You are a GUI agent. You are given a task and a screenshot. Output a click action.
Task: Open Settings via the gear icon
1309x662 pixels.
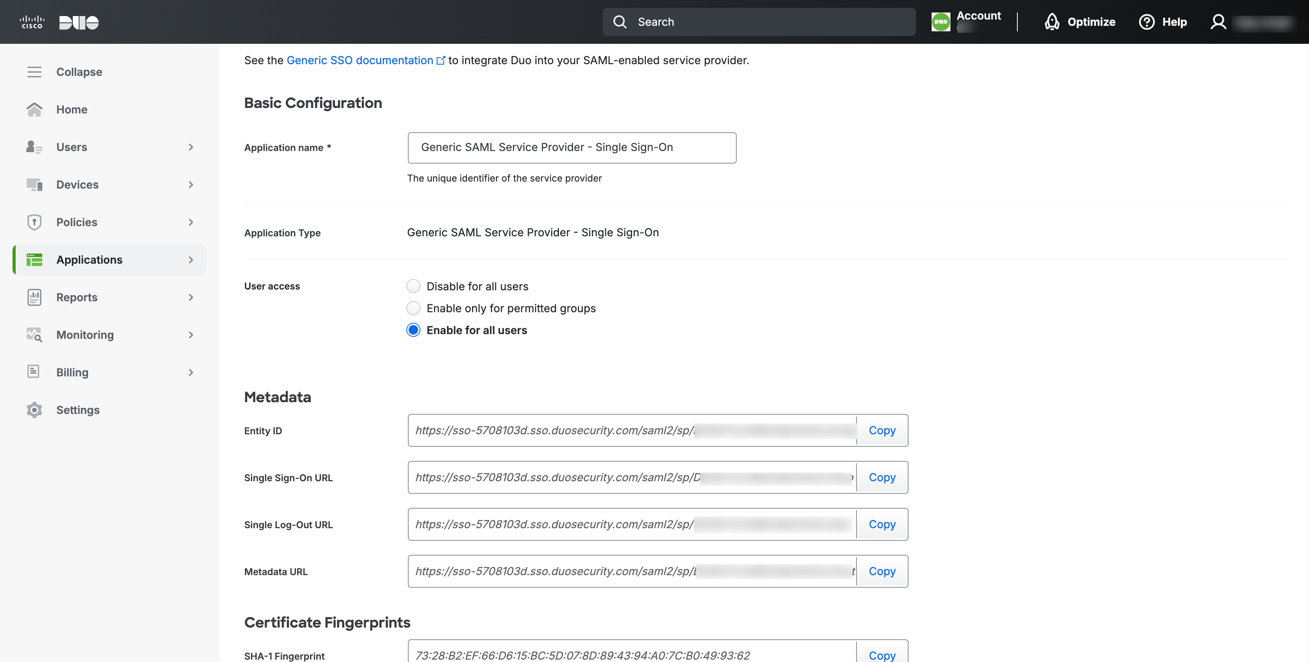34,410
